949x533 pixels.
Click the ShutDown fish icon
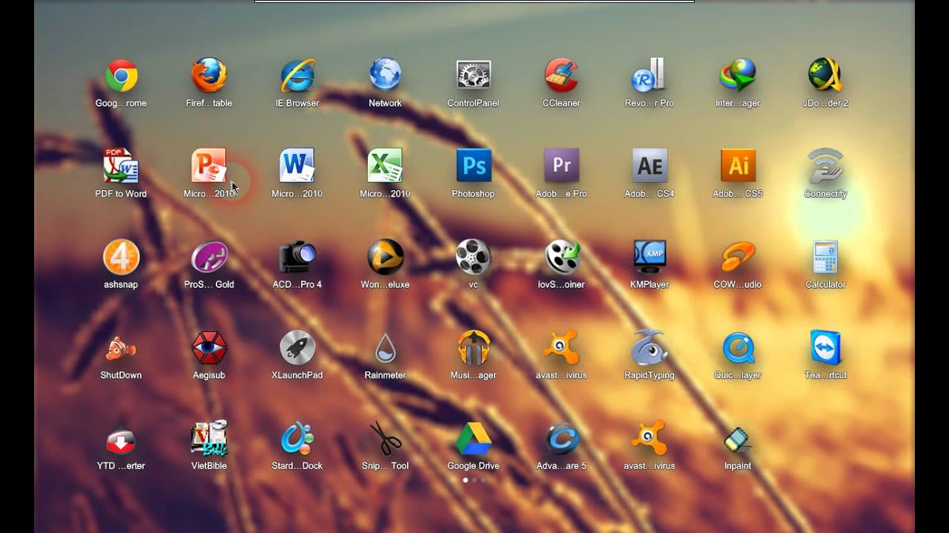coord(121,347)
